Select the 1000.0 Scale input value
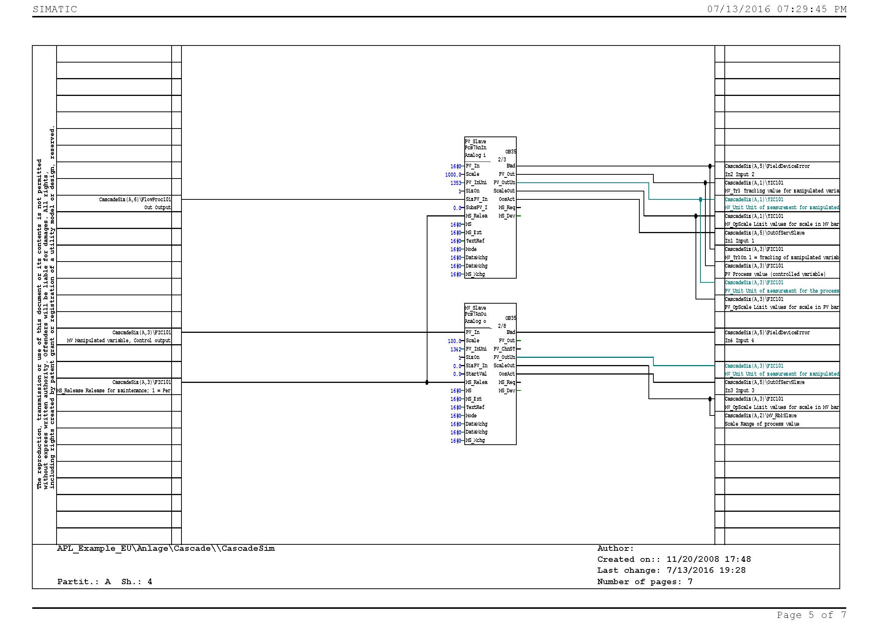Screen dimensions: 888x627 tap(453, 175)
